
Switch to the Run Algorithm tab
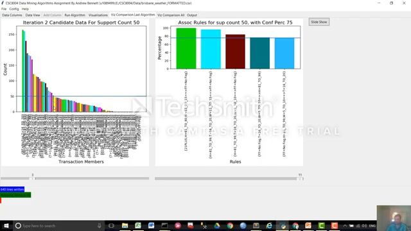tap(75, 15)
